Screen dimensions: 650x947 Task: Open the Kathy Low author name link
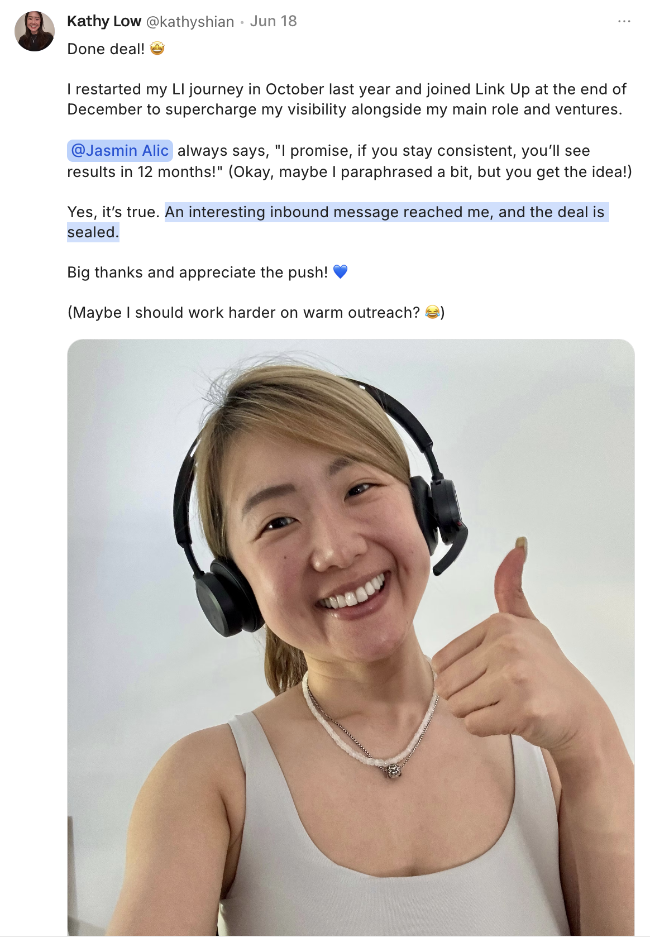coord(104,21)
